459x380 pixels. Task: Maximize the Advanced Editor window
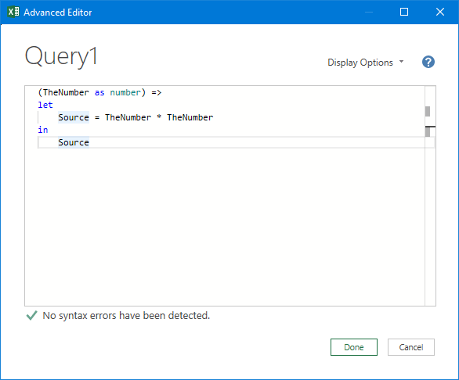(404, 12)
